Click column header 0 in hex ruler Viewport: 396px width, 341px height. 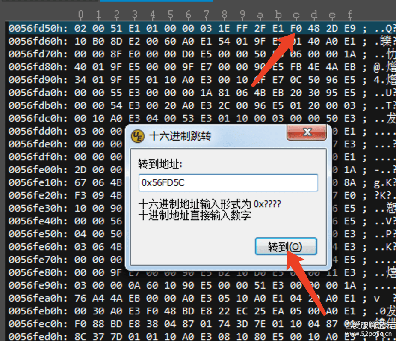coord(80,15)
